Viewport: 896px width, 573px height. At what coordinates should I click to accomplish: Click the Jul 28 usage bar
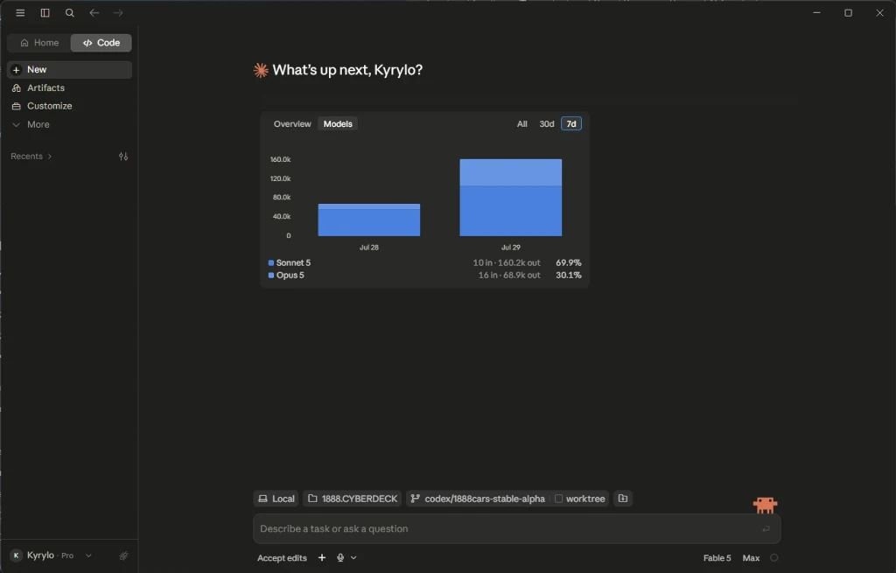point(369,220)
